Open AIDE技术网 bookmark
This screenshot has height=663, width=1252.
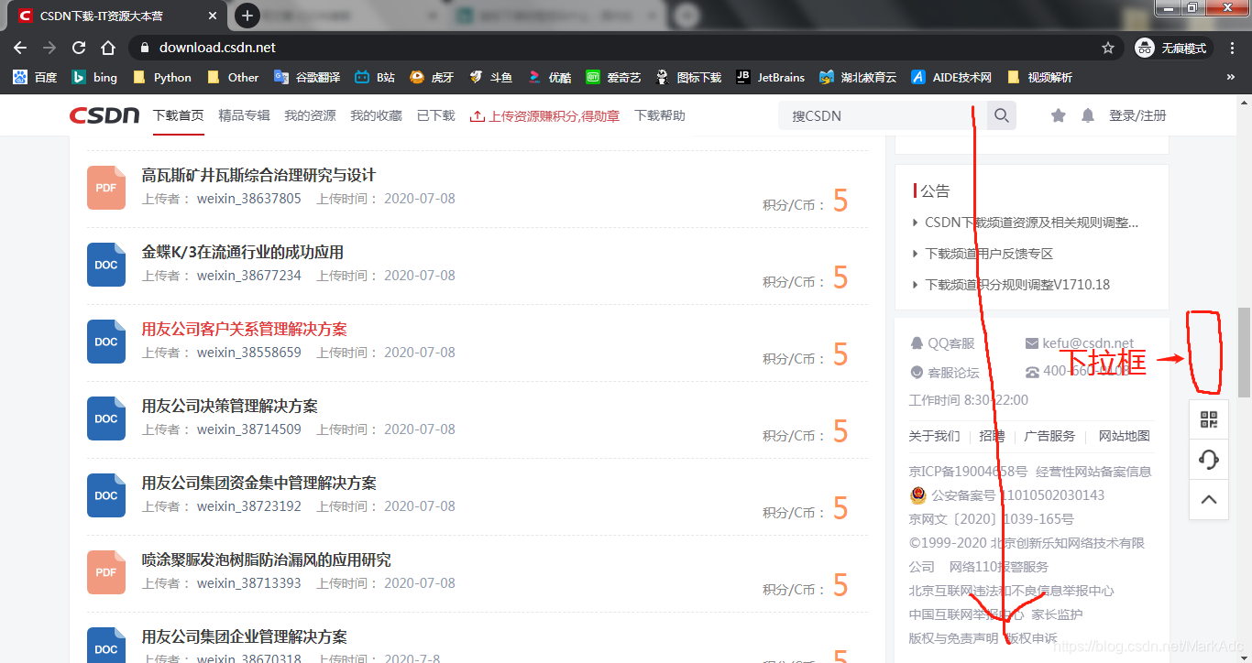point(952,78)
